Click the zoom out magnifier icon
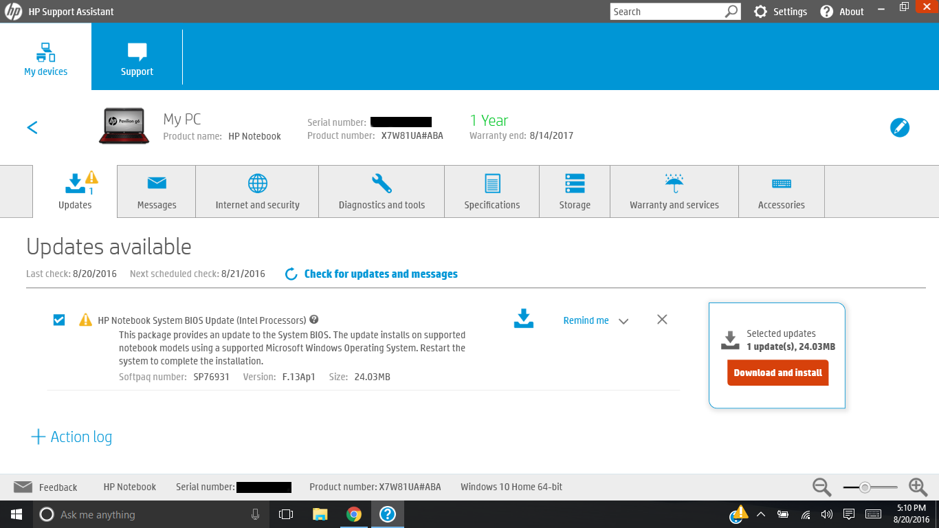The image size is (939, 528). click(x=821, y=487)
